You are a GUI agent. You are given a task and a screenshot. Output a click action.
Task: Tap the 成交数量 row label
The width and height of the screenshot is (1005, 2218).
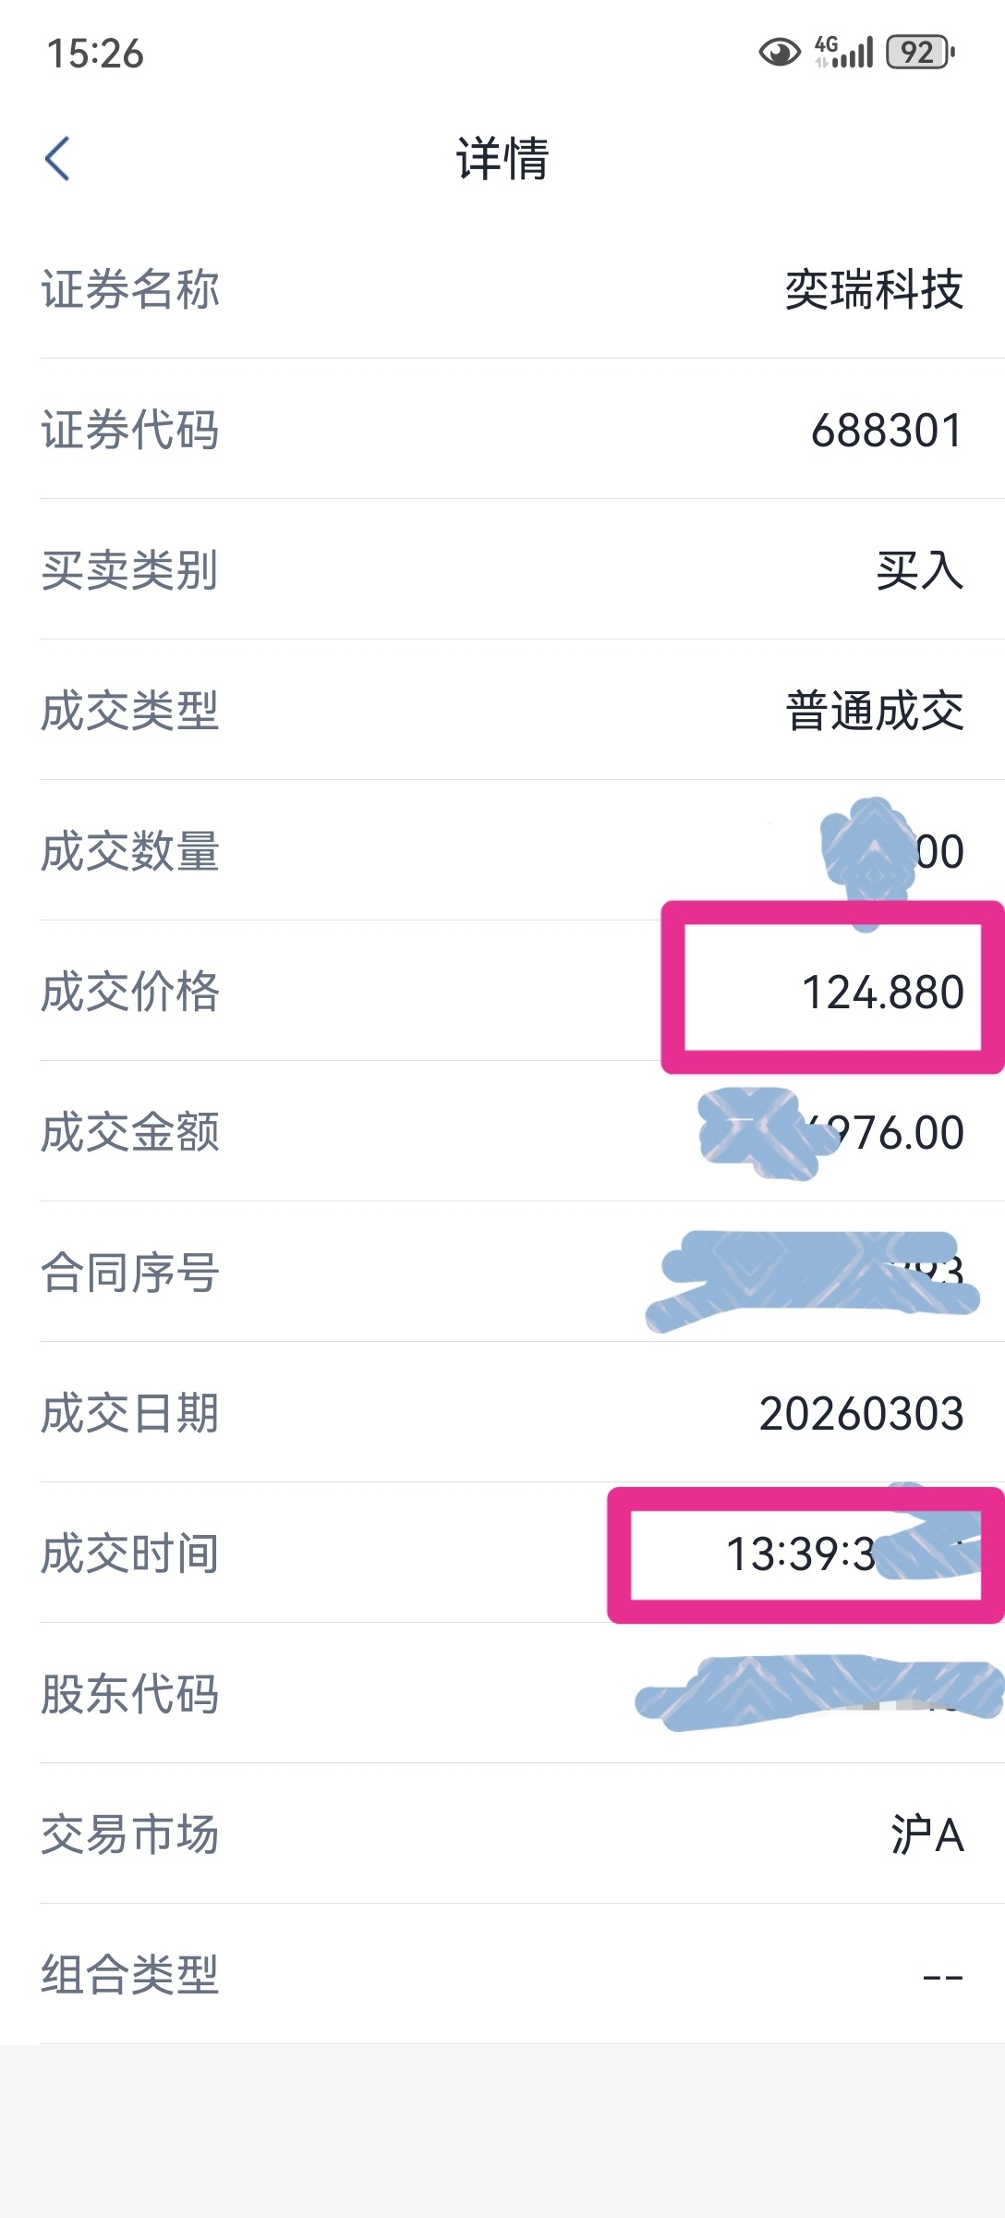tap(130, 851)
